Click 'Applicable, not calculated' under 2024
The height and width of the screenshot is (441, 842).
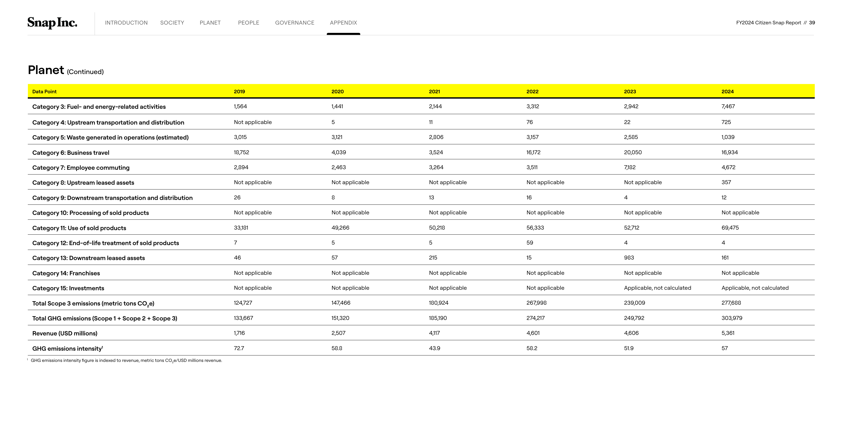click(x=755, y=288)
